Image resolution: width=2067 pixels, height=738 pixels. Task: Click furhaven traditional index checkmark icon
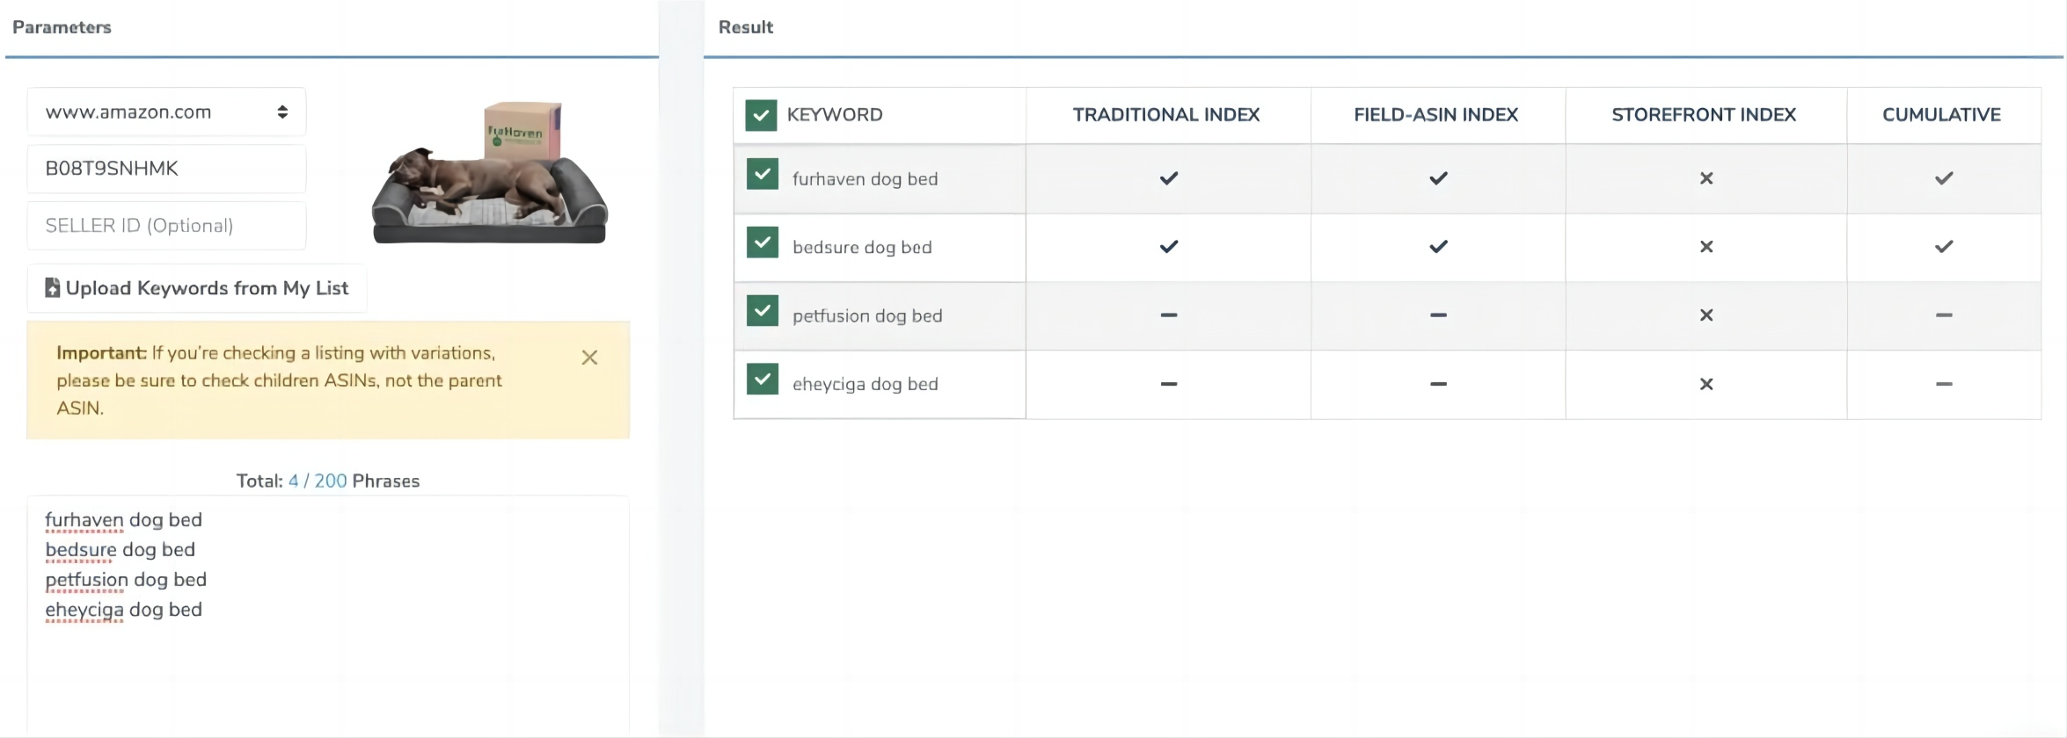tap(1168, 178)
